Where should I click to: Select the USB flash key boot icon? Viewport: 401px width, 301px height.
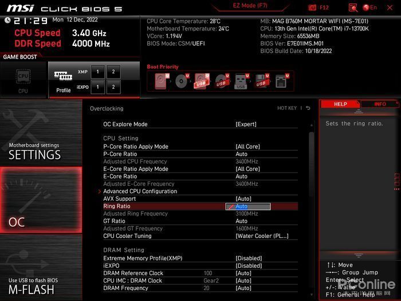point(241,81)
